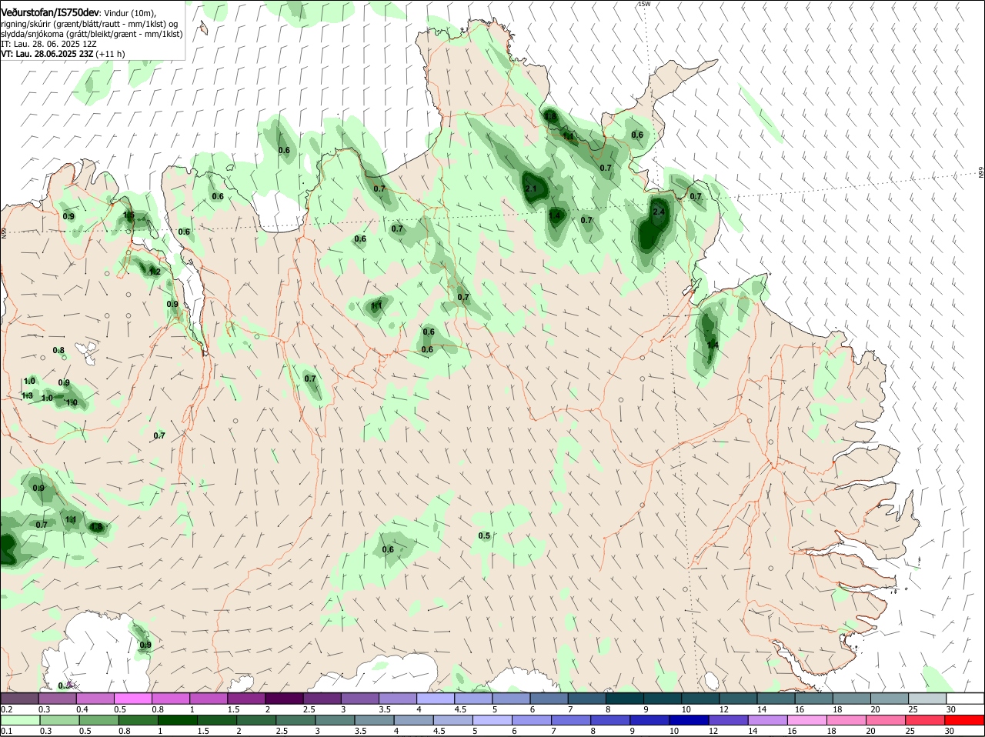This screenshot has height=737, width=985.
Task: Click the bright pink 0.5 swatch in upper legend
Action: 132,698
